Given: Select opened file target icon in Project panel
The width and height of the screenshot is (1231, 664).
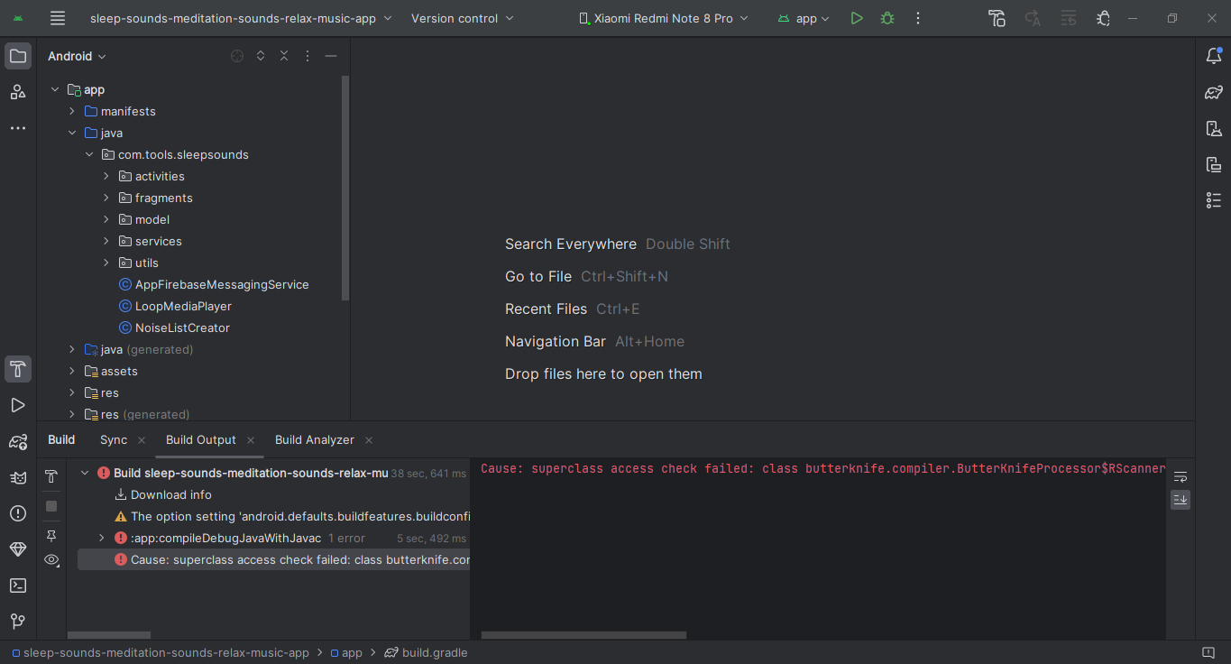Looking at the screenshot, I should pyautogui.click(x=237, y=56).
